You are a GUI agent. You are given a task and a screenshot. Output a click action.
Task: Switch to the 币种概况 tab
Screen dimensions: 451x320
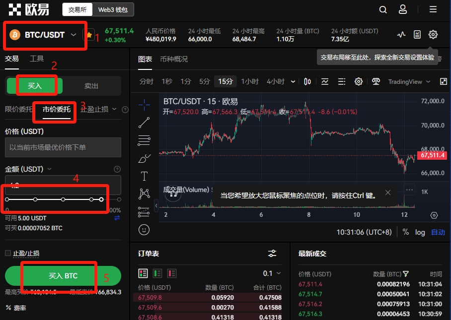coord(174,59)
